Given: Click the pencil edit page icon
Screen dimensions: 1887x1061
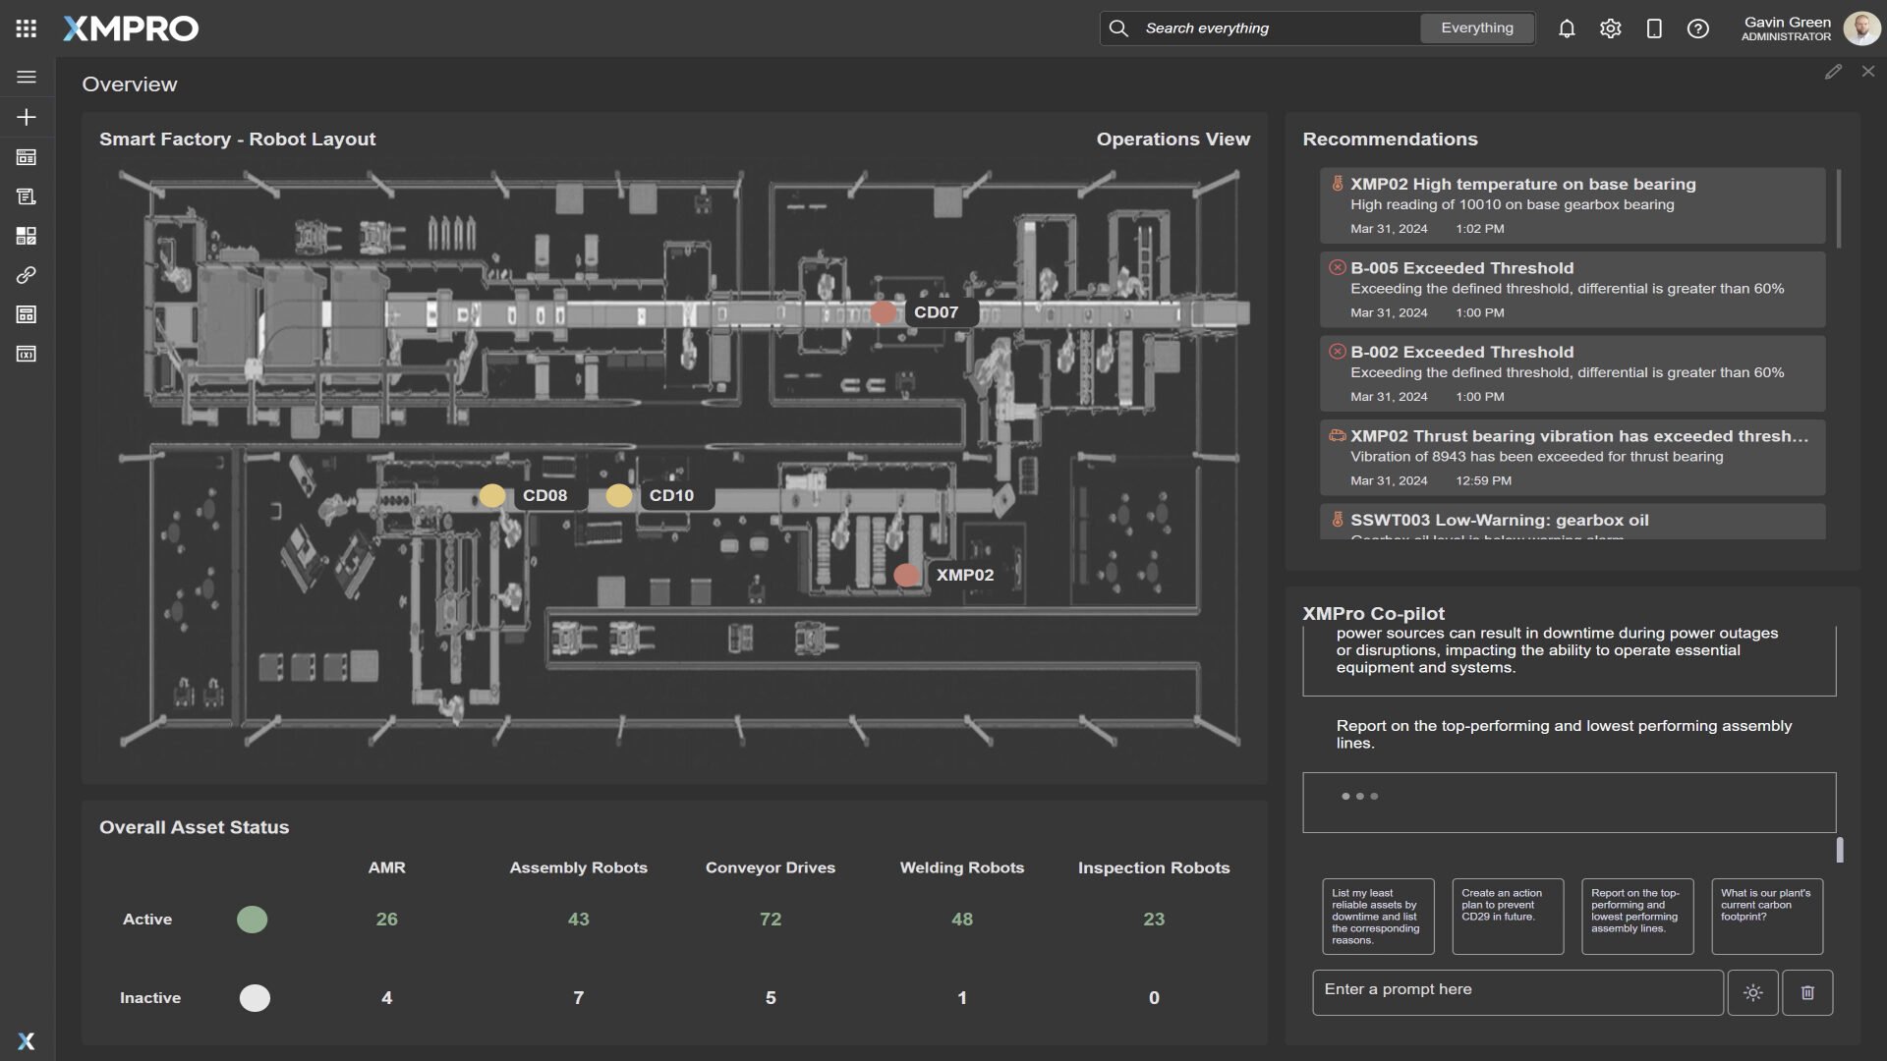Looking at the screenshot, I should pyautogui.click(x=1833, y=72).
